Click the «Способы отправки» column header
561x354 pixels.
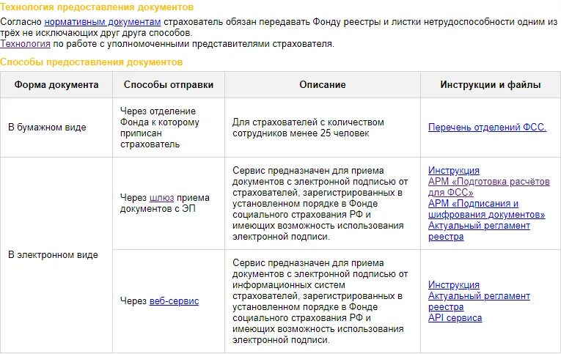(x=169, y=85)
